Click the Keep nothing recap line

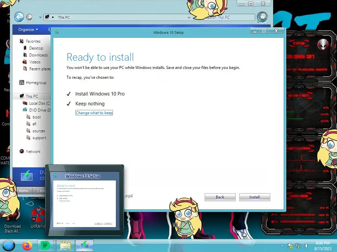tap(90, 103)
